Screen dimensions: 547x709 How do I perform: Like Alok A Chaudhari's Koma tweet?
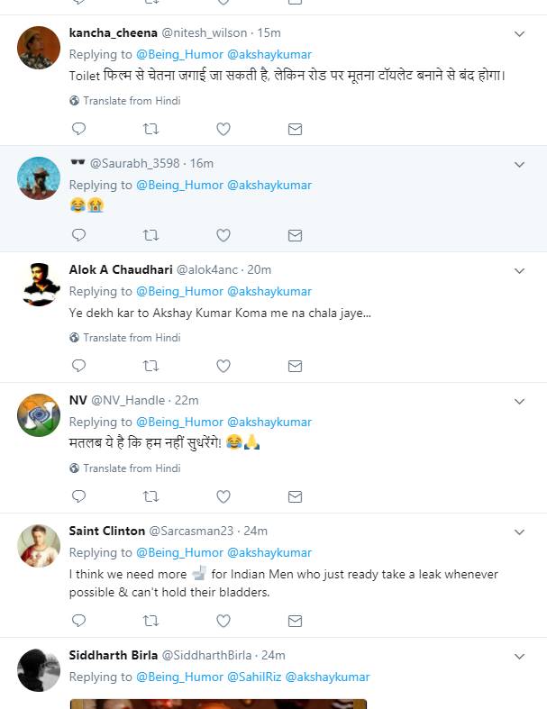223,366
